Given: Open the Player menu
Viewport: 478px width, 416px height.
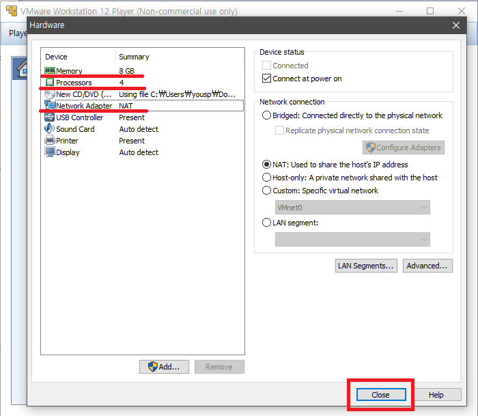Looking at the screenshot, I should click(x=18, y=33).
